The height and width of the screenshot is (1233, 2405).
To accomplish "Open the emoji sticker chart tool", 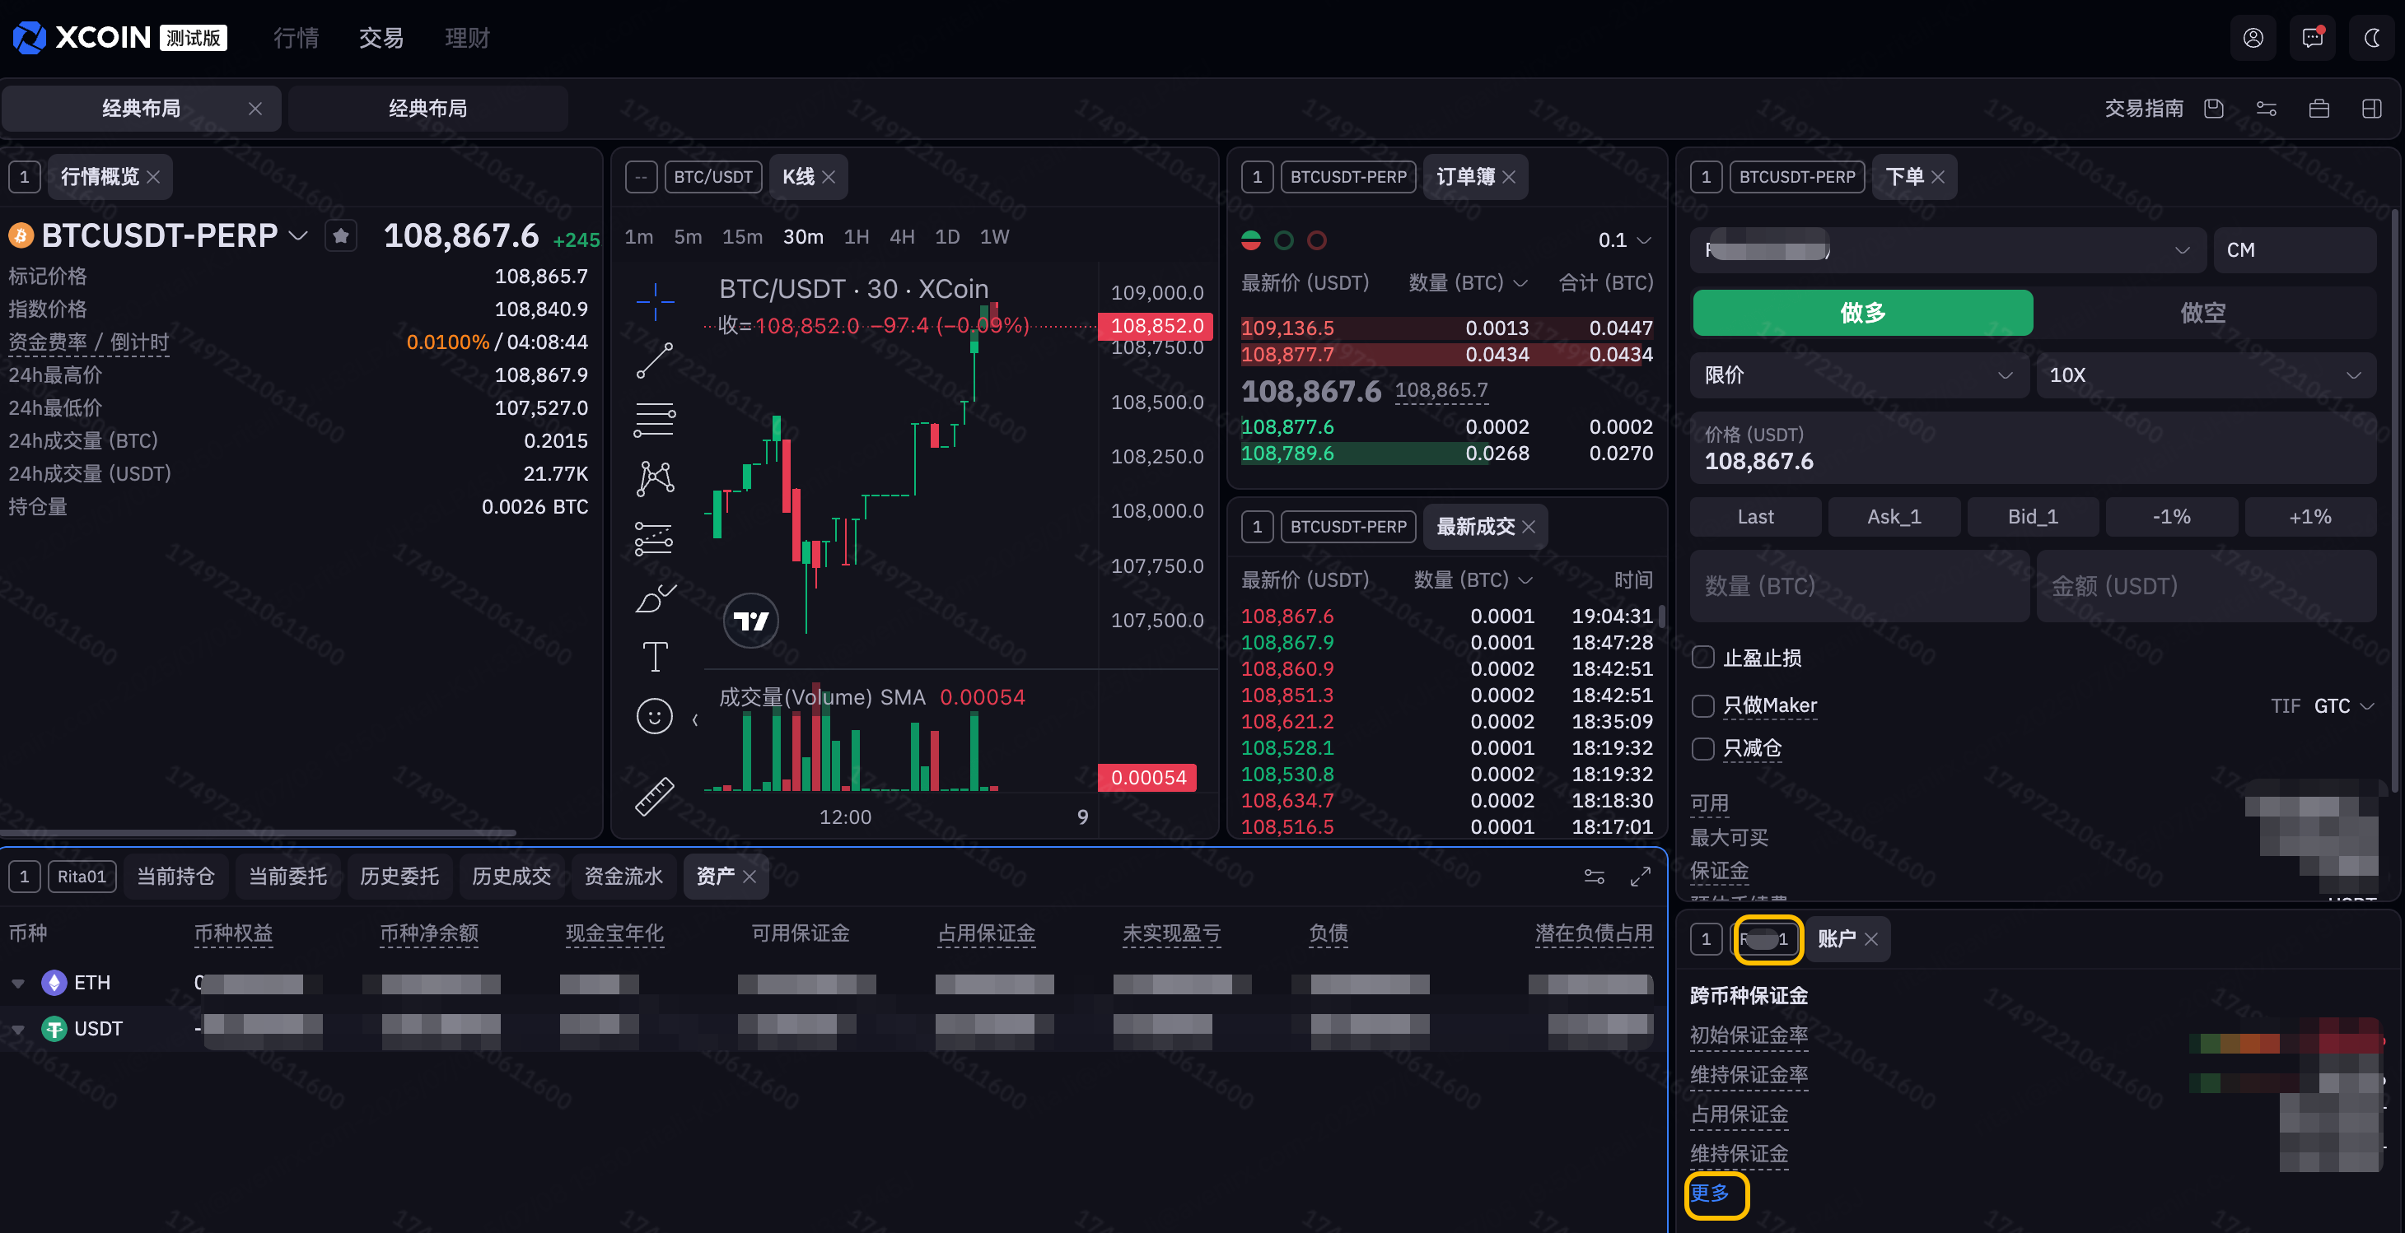I will click(655, 716).
